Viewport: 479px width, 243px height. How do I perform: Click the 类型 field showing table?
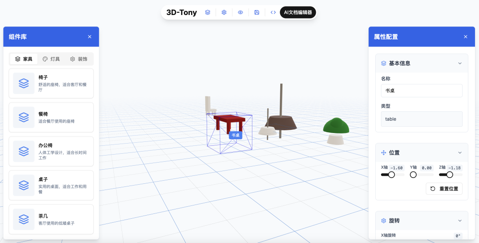click(x=422, y=119)
